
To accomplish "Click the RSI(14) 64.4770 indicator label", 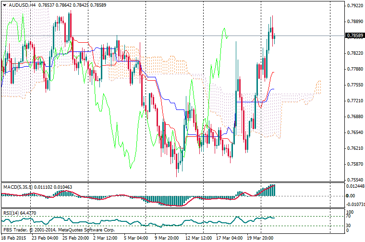I will [x=20, y=213].
